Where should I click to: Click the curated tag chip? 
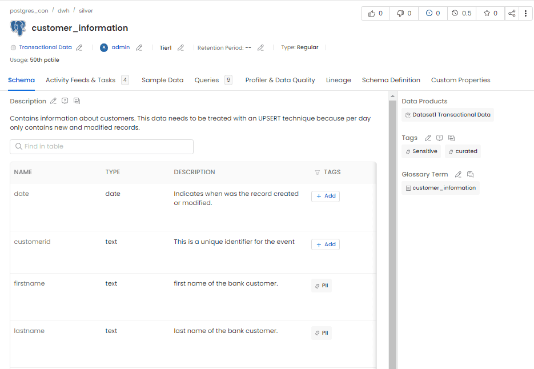(x=463, y=151)
